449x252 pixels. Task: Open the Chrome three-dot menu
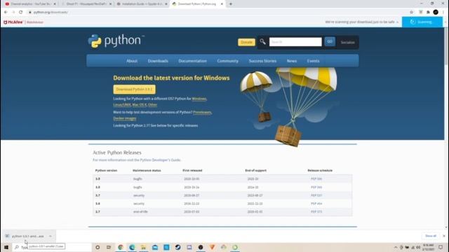pos(443,13)
